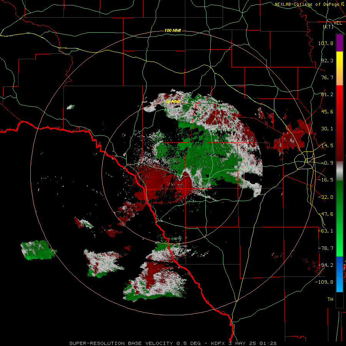This screenshot has width=346, height=346.
Task: Click the 92.3 value on the velocity scale
Action: 327,60
